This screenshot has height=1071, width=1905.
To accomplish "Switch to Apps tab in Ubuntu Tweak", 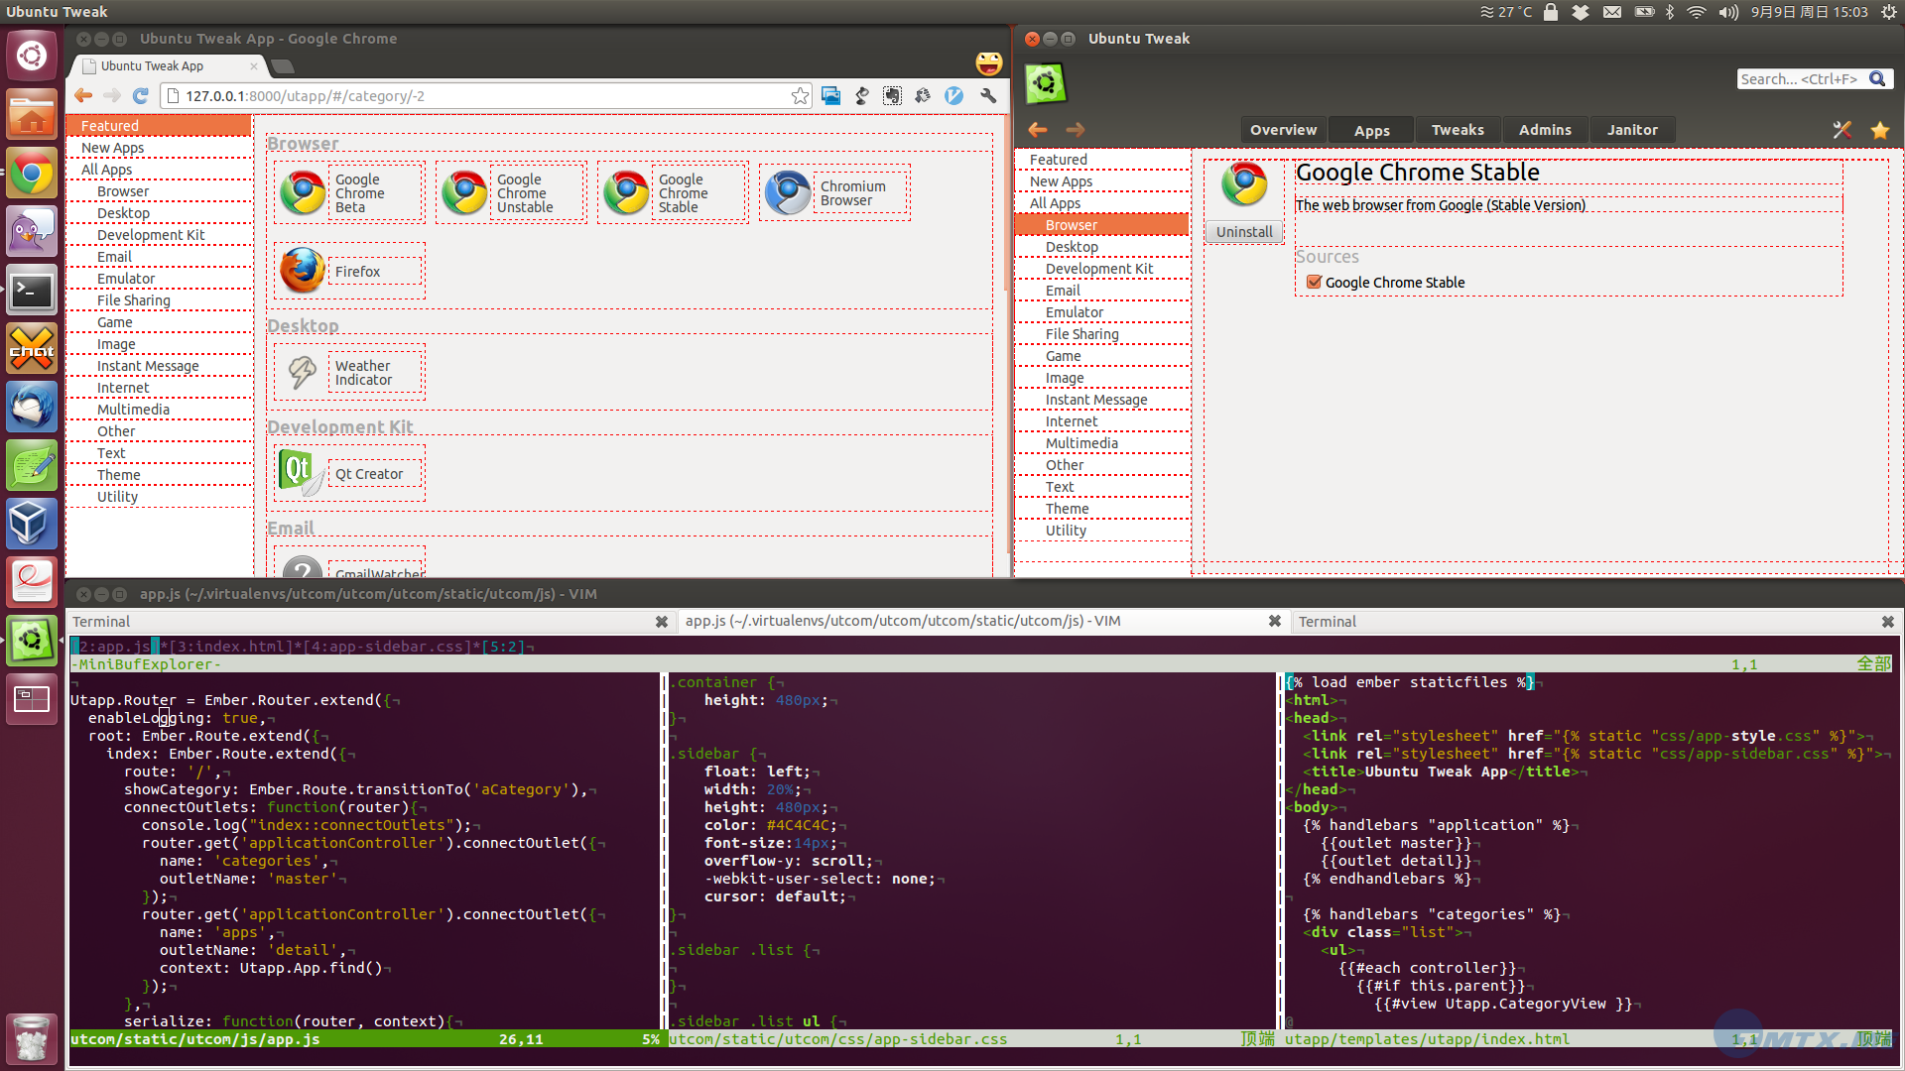I will pos(1371,130).
